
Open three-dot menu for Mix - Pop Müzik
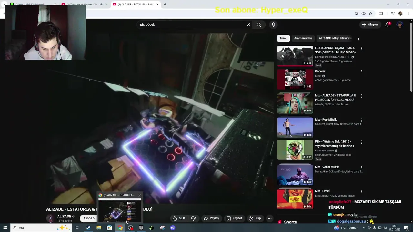tap(362, 120)
